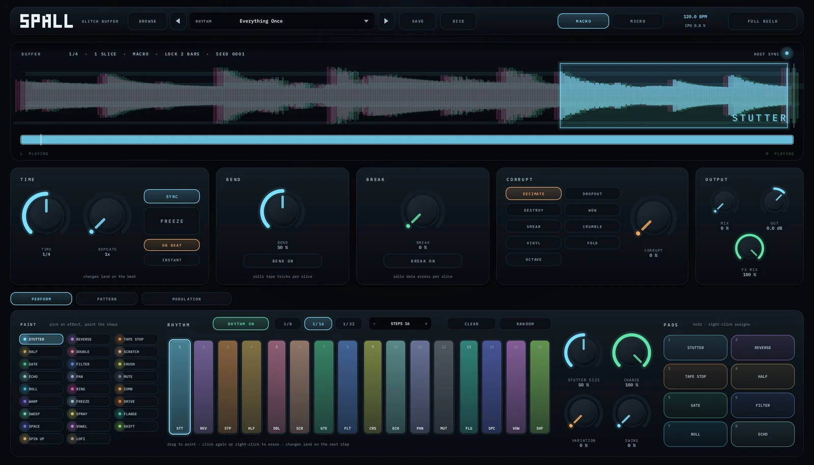
Task: Click the FX Mix knob
Action: click(x=749, y=248)
